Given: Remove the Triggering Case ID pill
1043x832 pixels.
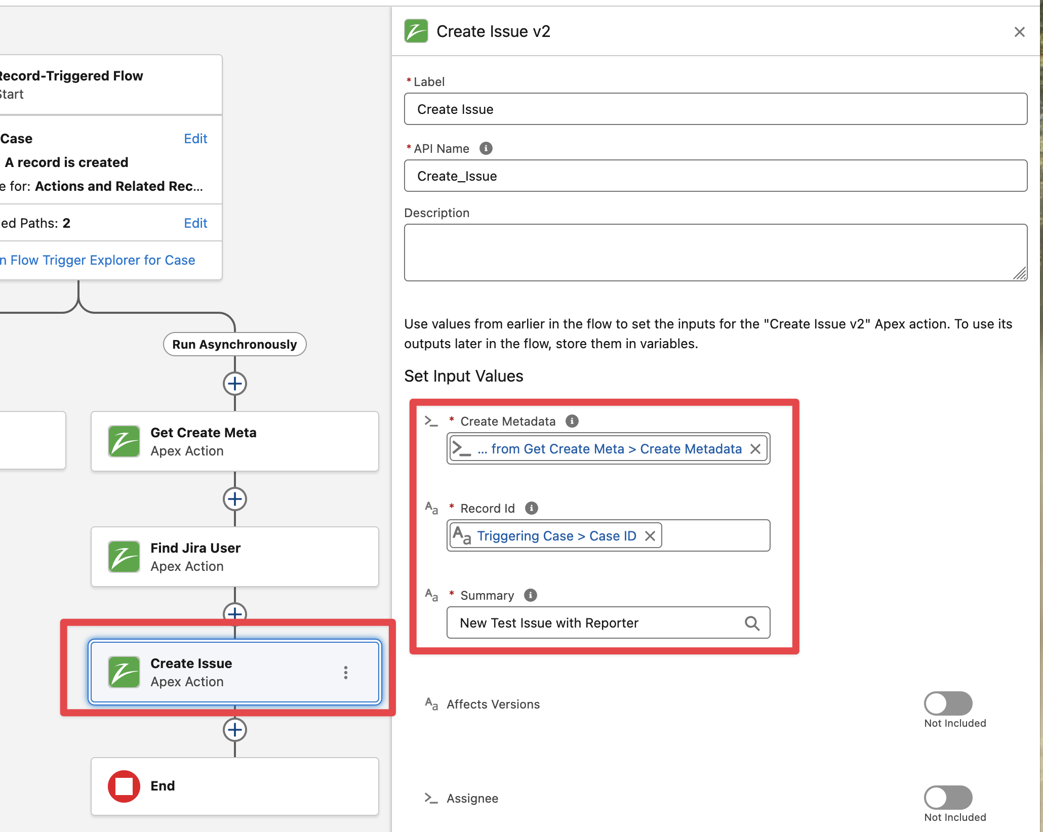Looking at the screenshot, I should pos(650,536).
